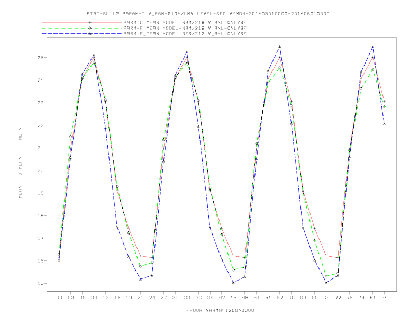419x324 pixels.
Task: Click the red plus data point at hour 21
Action: 140,256
